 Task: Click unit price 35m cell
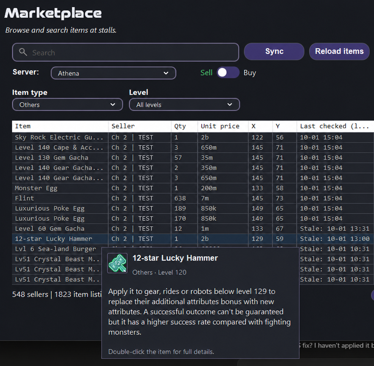click(x=223, y=158)
